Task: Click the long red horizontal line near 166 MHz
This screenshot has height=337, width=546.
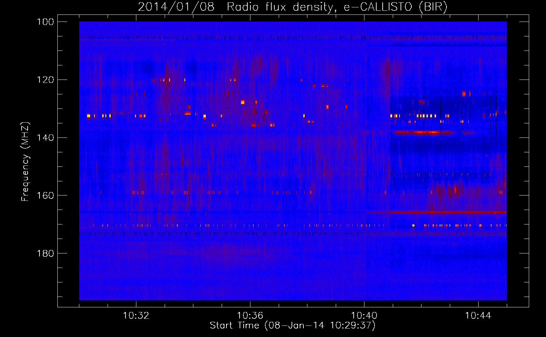Action: (x=436, y=212)
